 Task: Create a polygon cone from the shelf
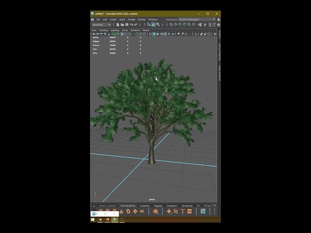pos(121,212)
